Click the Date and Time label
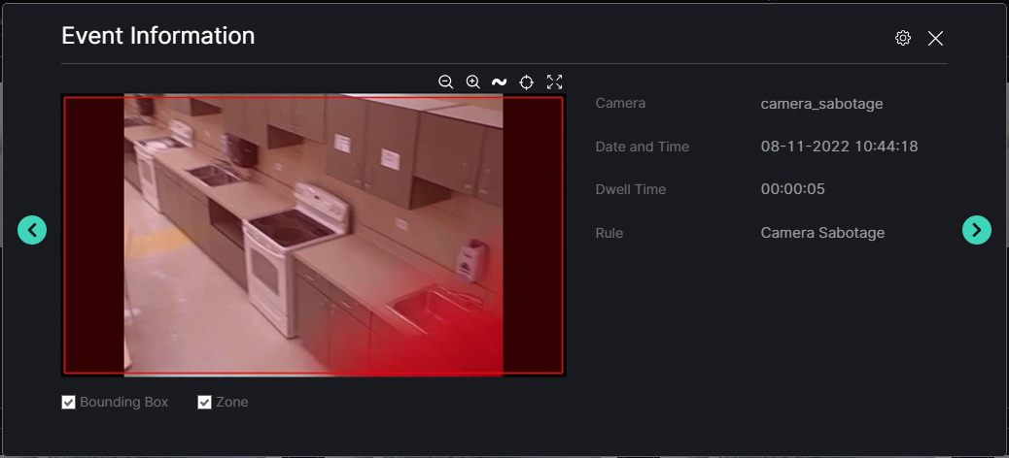This screenshot has width=1009, height=458. 643,147
